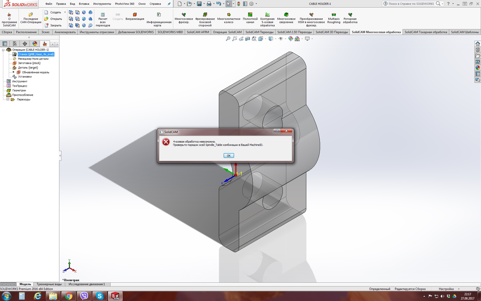Pick the Полостной канал operation
The height and width of the screenshot is (301, 481).
tap(250, 18)
